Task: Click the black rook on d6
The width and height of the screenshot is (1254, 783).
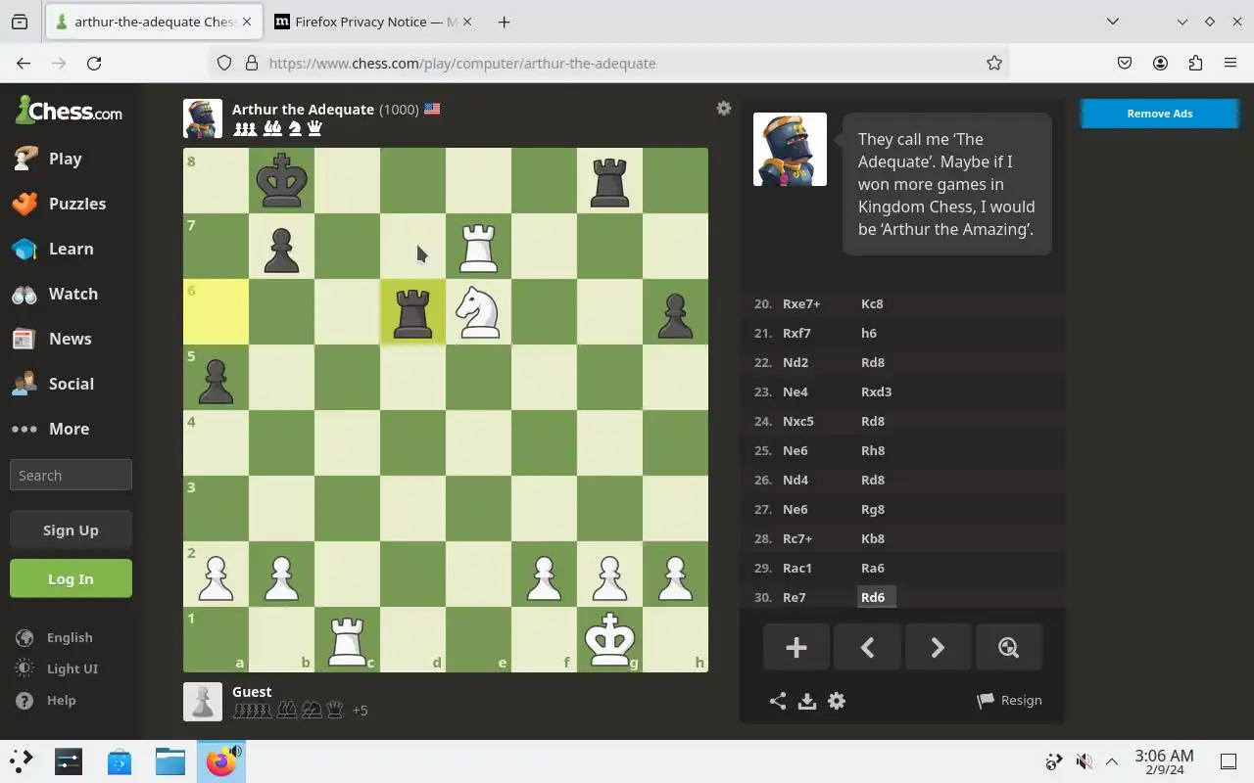Action: (x=412, y=311)
